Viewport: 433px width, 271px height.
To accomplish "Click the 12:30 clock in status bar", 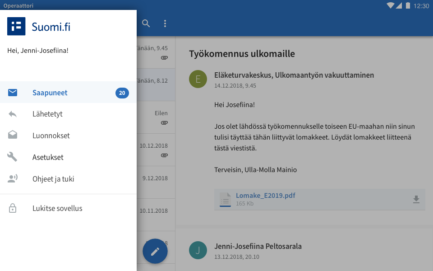I will click(x=421, y=6).
